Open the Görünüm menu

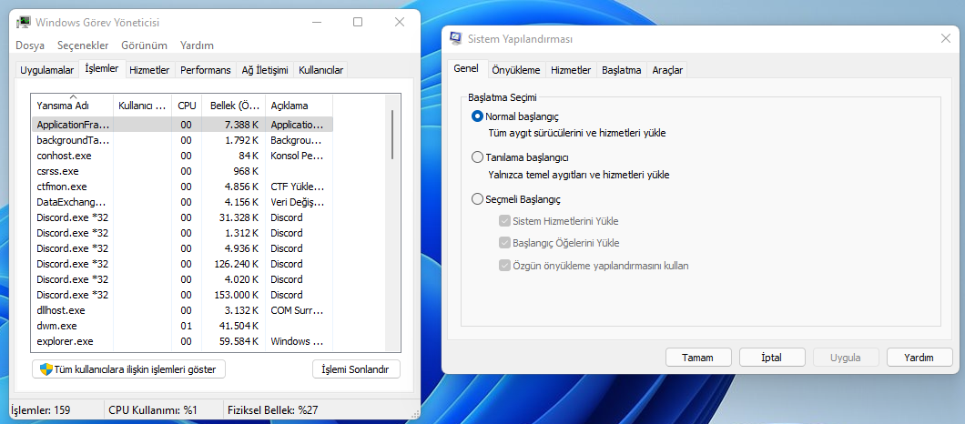click(x=145, y=45)
